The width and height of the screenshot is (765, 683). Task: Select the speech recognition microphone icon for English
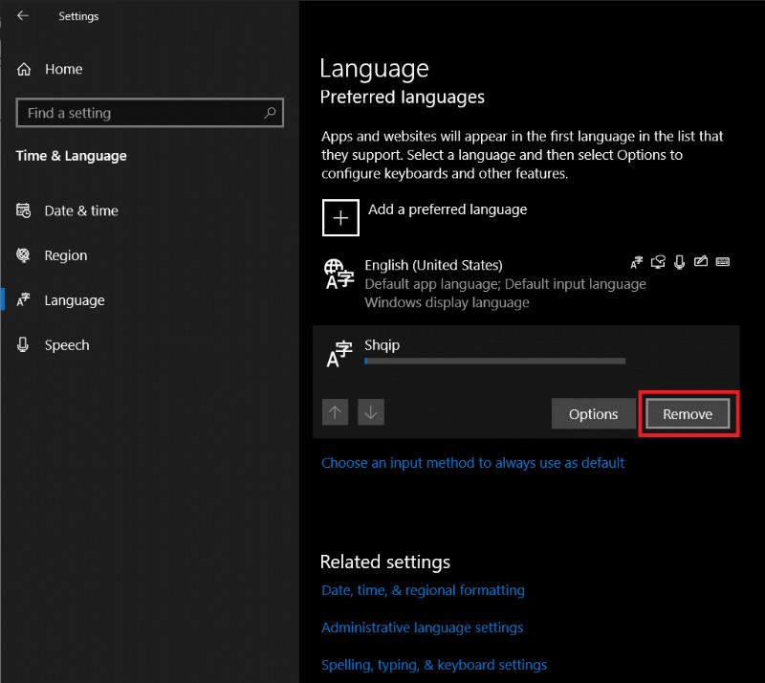click(x=679, y=262)
